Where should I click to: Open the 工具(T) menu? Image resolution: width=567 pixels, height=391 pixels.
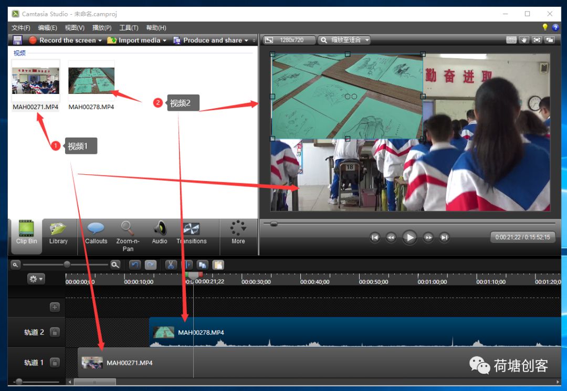tap(129, 28)
